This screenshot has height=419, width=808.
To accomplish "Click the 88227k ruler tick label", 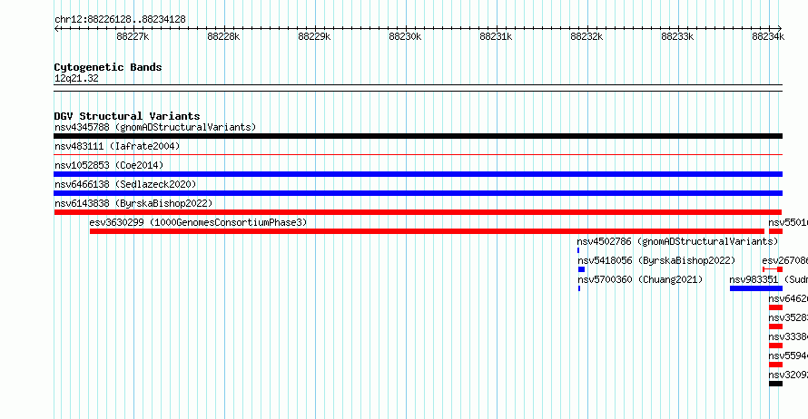I will (x=133, y=36).
